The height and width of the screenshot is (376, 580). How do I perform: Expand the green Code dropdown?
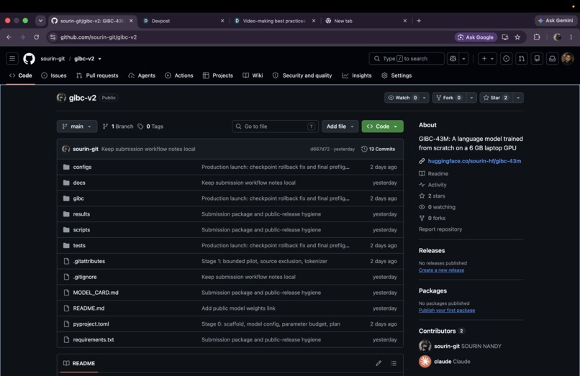pyautogui.click(x=383, y=126)
